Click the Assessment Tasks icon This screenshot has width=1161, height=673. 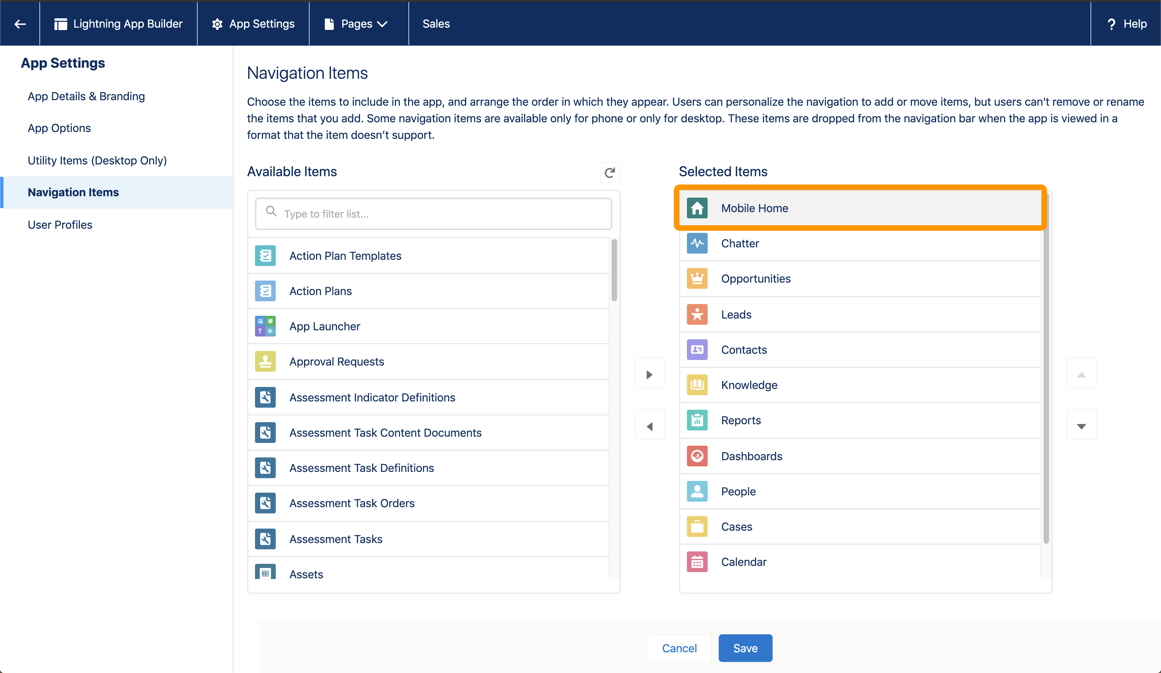[x=265, y=539]
